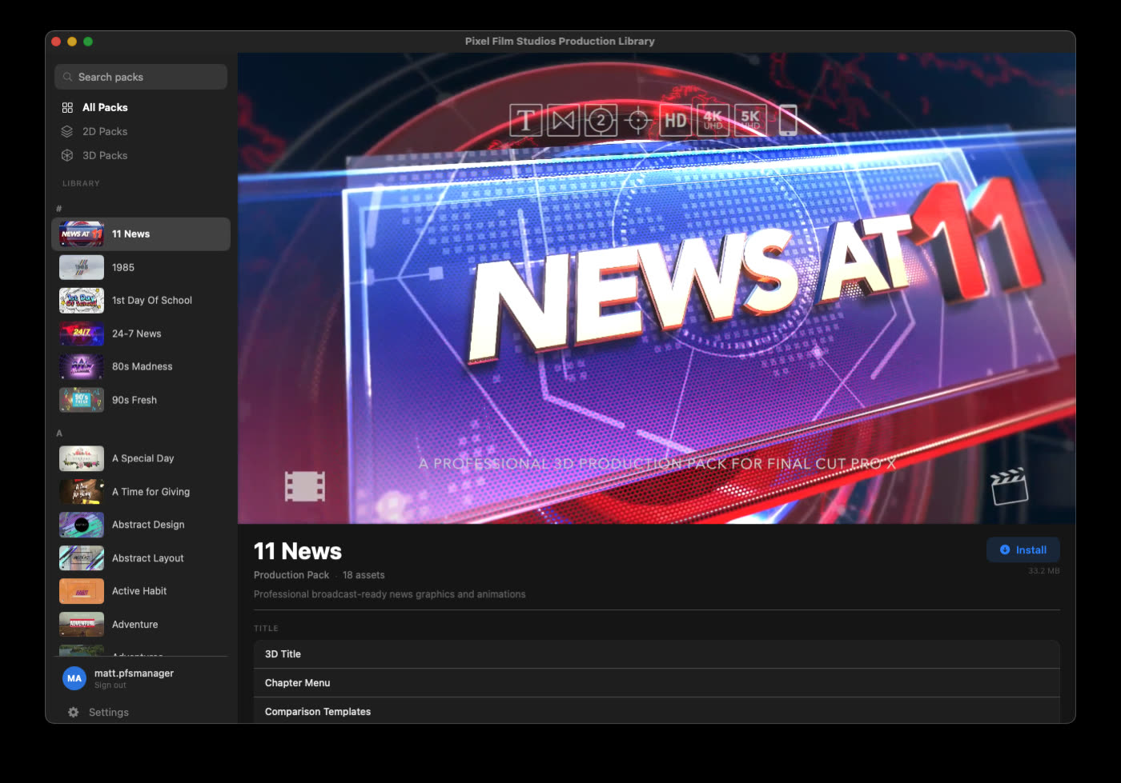This screenshot has height=783, width=1121.
Task: Click the 4K UHD badge icon
Action: pos(713,121)
